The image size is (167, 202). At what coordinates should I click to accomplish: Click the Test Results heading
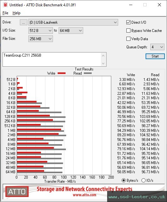pyautogui.click(x=84, y=69)
